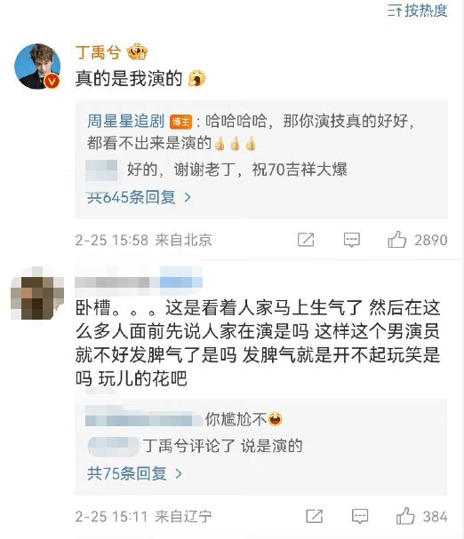The image size is (464, 539).
Task: Reply to the 2-25 15:11 comment
Action: click(360, 516)
